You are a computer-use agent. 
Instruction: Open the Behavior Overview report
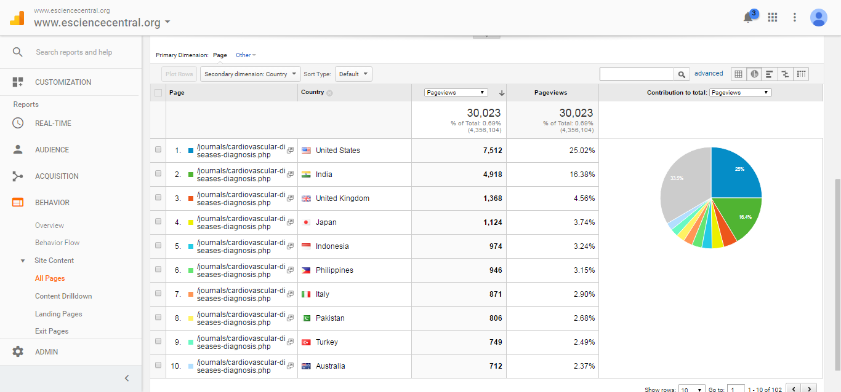(49, 225)
